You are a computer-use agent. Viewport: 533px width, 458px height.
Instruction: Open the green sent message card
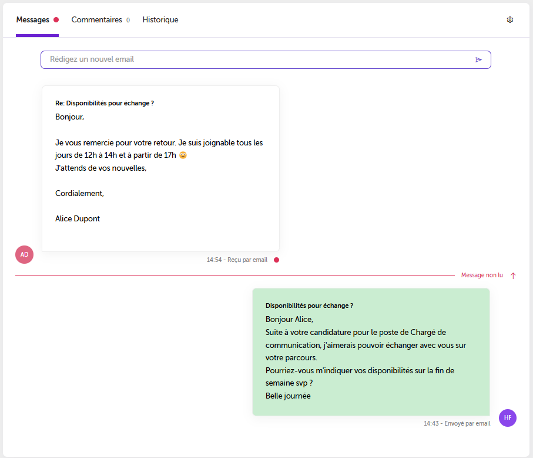point(371,352)
